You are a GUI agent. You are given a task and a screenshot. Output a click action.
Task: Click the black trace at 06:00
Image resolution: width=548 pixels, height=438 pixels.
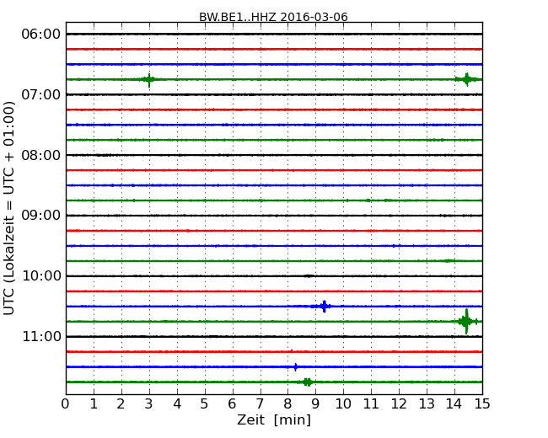pos(274,34)
